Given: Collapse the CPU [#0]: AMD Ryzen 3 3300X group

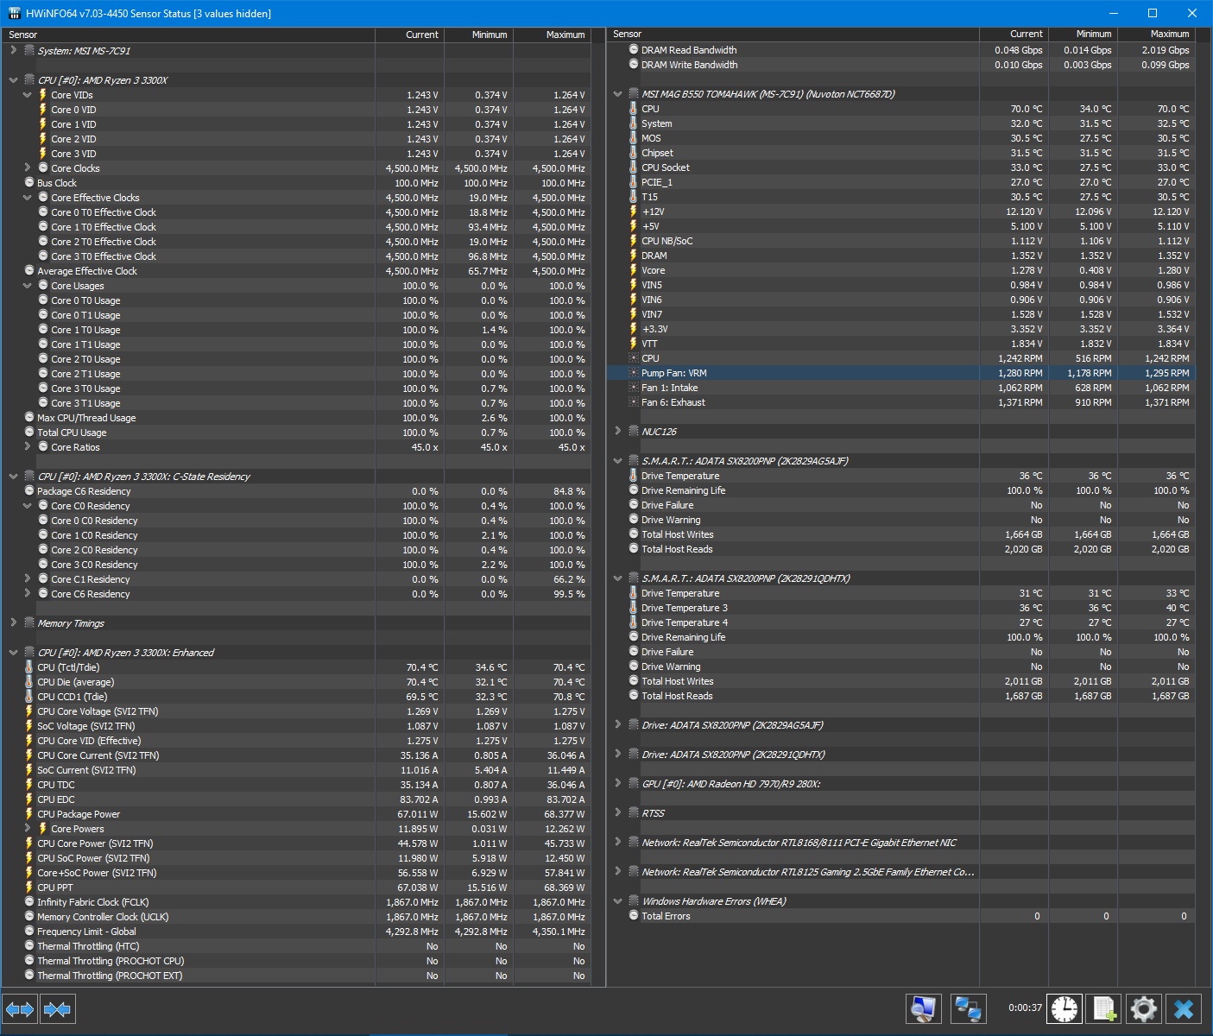Looking at the screenshot, I should coord(13,80).
